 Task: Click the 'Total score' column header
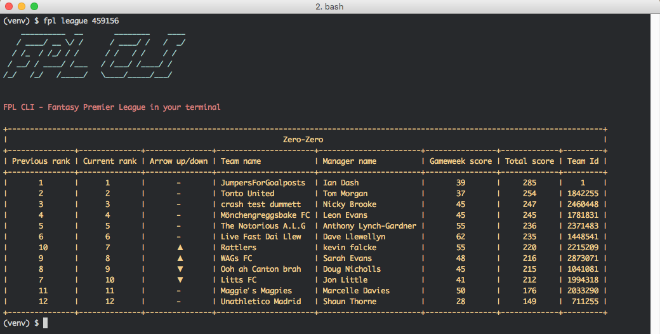coord(529,161)
